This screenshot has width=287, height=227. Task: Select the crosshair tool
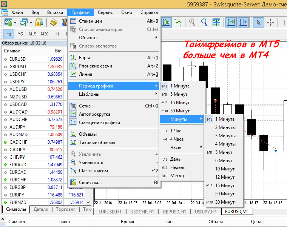click(270, 22)
